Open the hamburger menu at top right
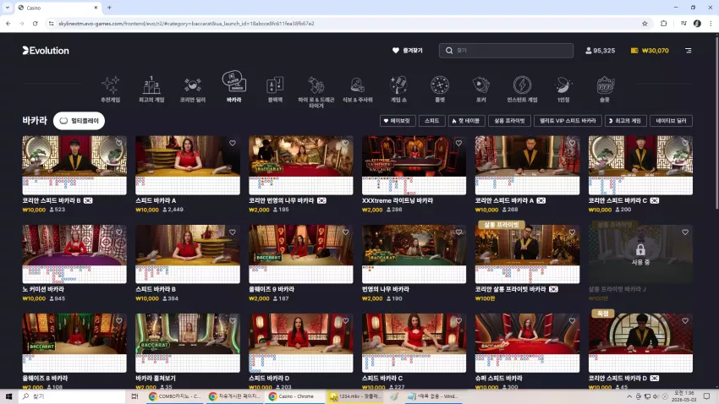 pos(689,51)
